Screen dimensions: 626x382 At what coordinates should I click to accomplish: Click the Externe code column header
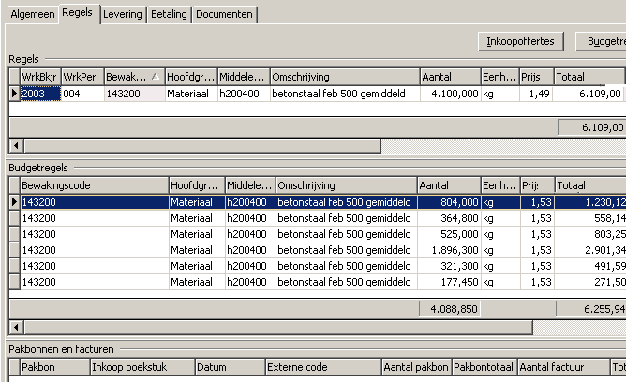(323, 367)
